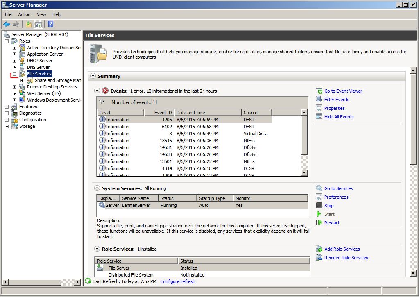419x297 pixels.
Task: Expand the Diagnostics tree node
Action: pos(7,113)
